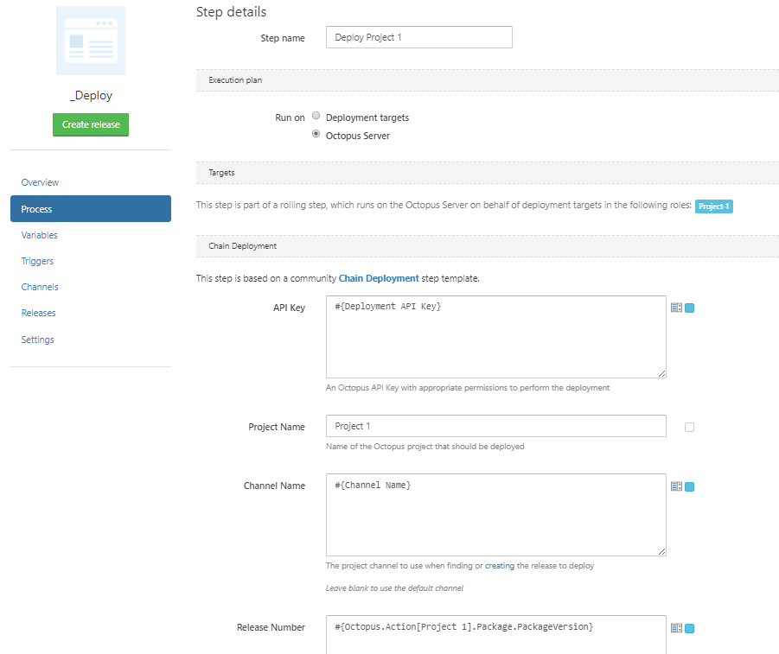Check the checkbox beside the Project Name field
This screenshot has height=654, width=779.
pyautogui.click(x=689, y=427)
